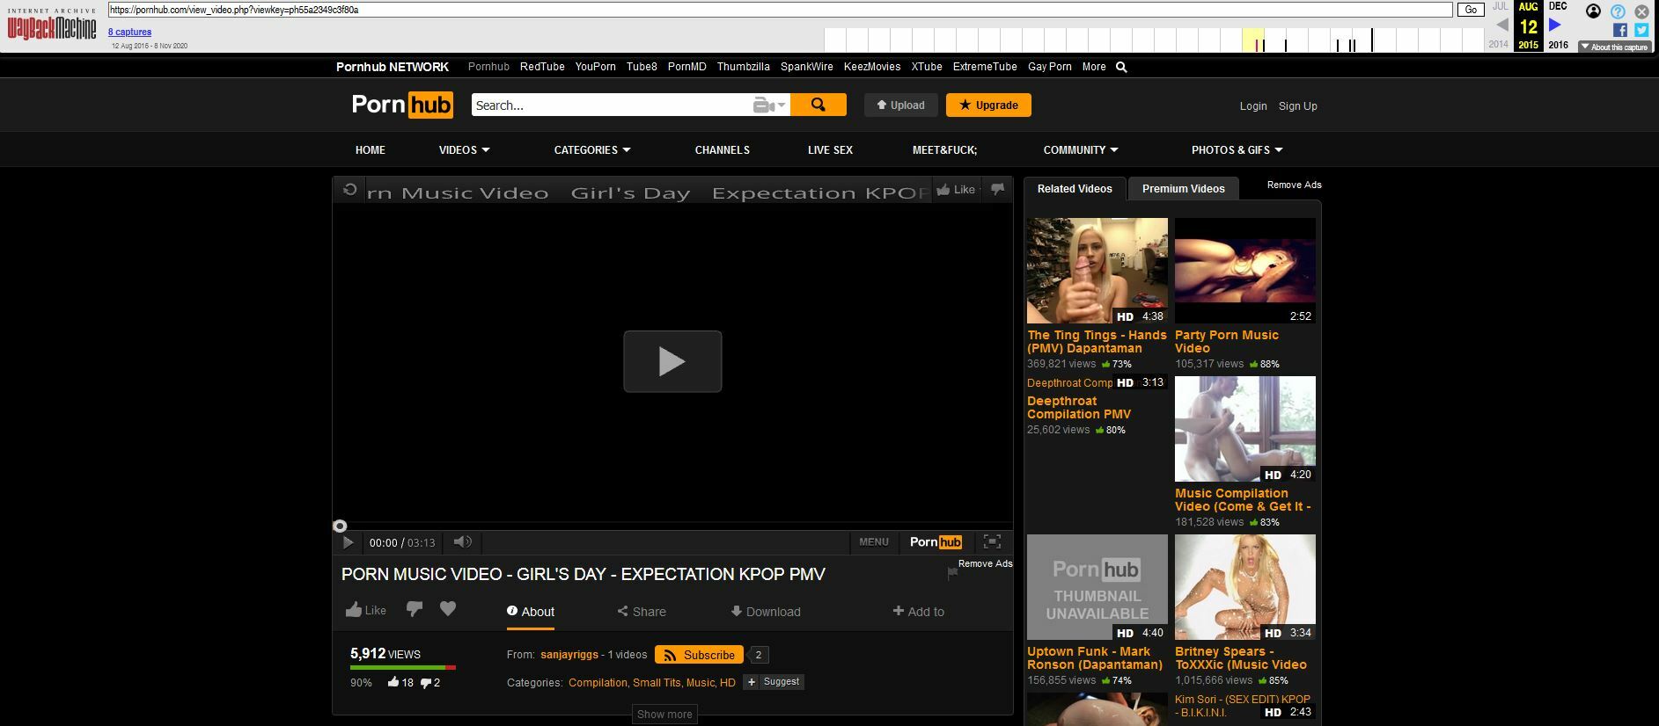Mute the video with the speaker icon

[x=463, y=542]
